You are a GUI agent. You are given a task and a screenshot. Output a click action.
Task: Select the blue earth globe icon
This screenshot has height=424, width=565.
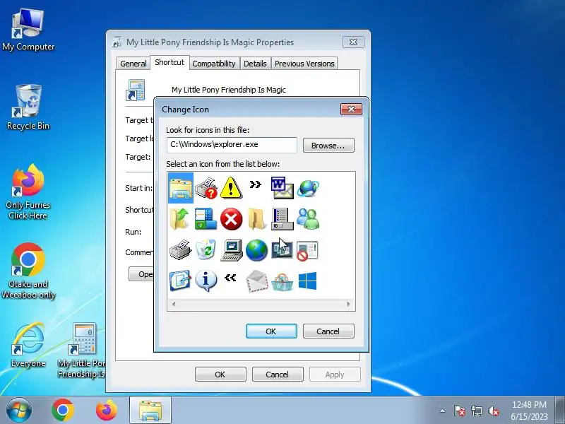(256, 250)
